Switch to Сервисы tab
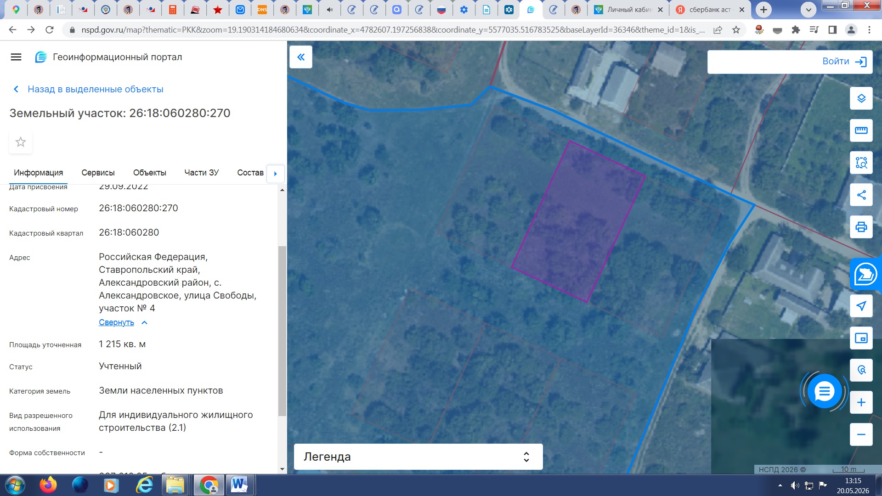 coord(98,173)
